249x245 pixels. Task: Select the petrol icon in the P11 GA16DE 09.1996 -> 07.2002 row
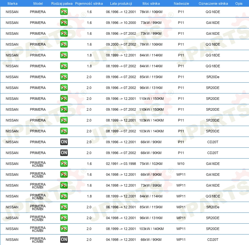[x=64, y=33]
